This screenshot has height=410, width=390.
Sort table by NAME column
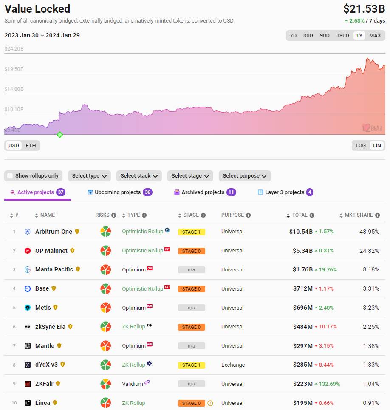pyautogui.click(x=45, y=215)
